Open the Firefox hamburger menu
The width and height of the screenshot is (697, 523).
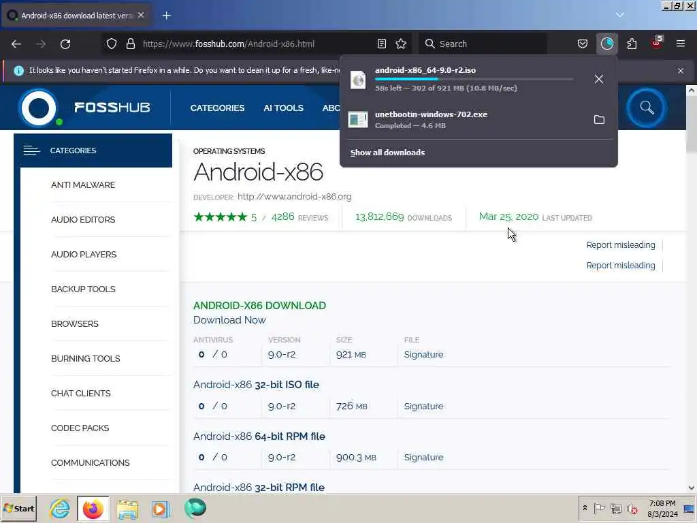click(x=681, y=44)
